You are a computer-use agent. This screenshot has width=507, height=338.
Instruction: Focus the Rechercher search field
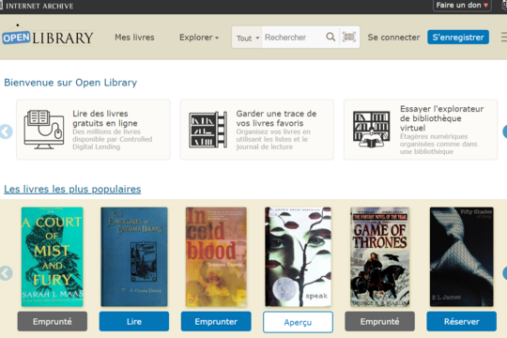pos(293,38)
